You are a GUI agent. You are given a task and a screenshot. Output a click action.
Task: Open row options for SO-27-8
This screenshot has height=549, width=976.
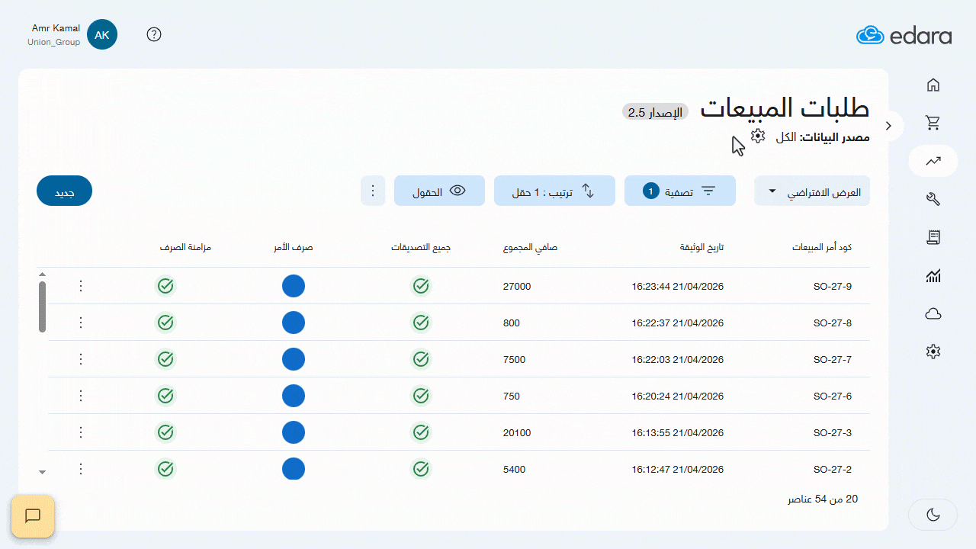pos(82,323)
